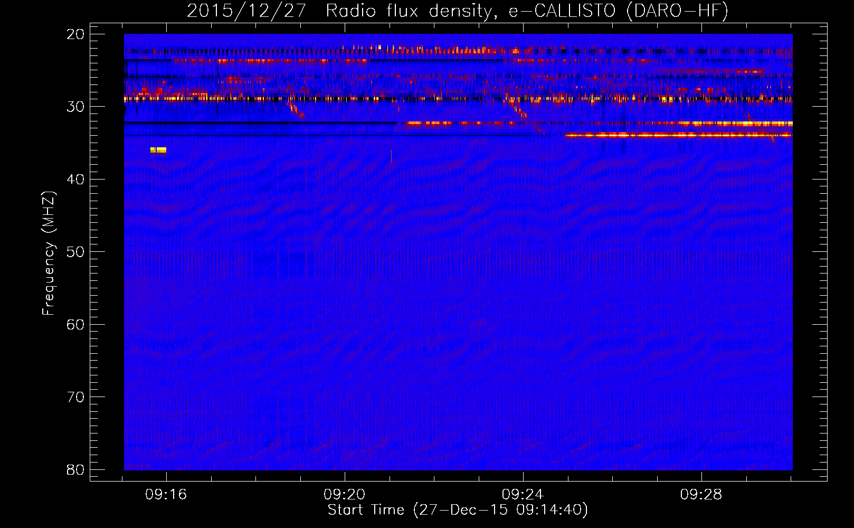Screen dimensions: 854x528
Task: Click the yellow burst near 36 MHz at 09:16
Action: [x=158, y=150]
